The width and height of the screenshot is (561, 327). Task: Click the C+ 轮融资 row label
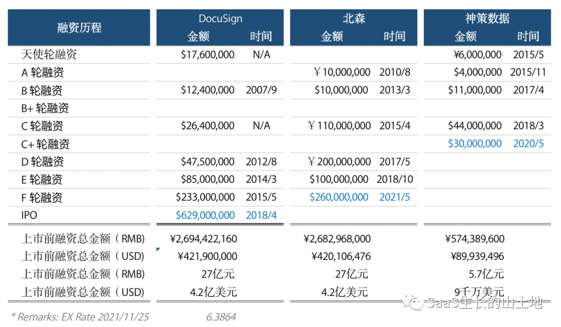pos(45,144)
